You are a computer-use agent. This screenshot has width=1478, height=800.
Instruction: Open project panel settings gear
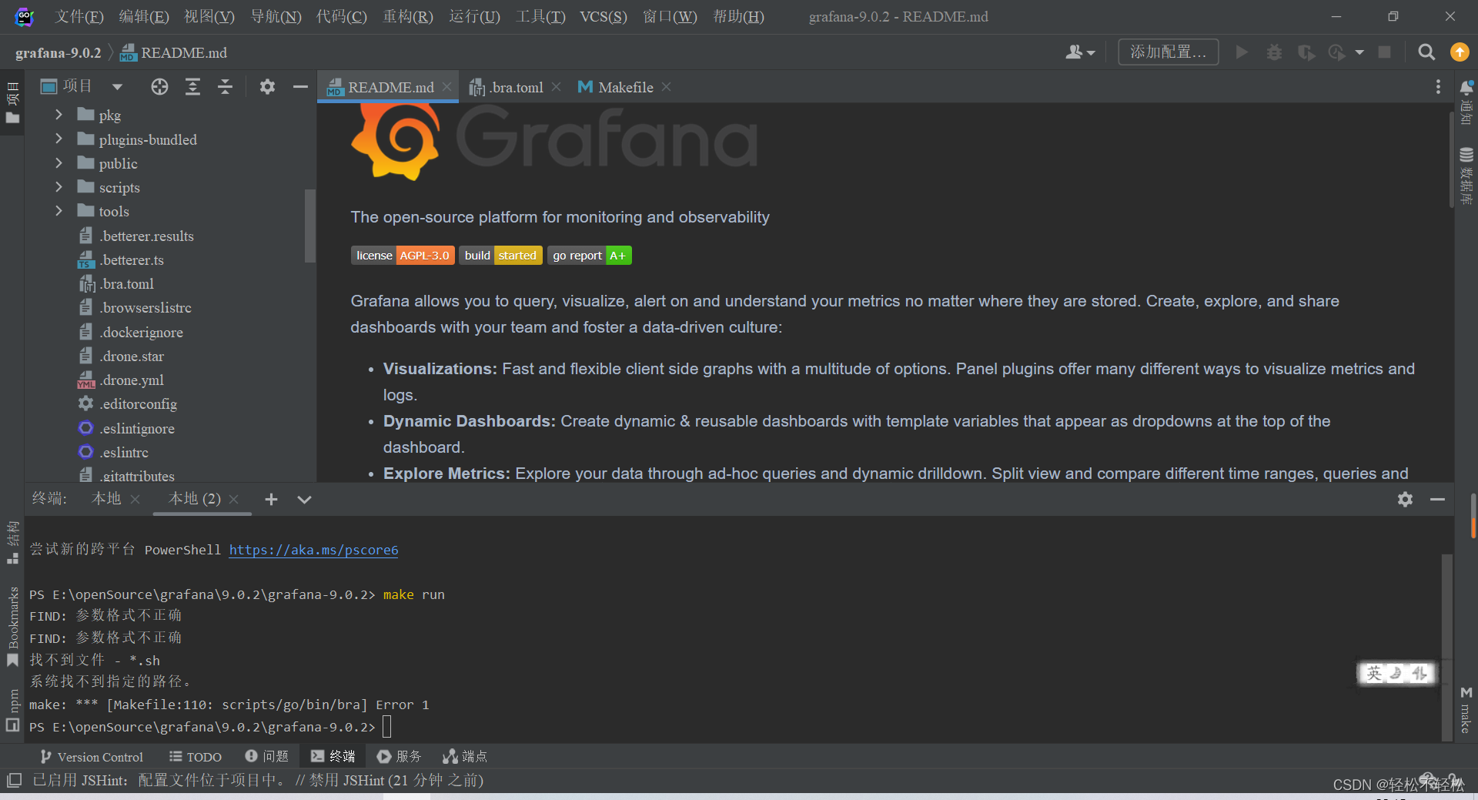[267, 87]
